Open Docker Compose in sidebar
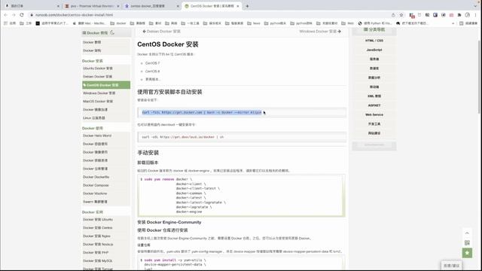The width and height of the screenshot is (482, 271). click(96, 185)
